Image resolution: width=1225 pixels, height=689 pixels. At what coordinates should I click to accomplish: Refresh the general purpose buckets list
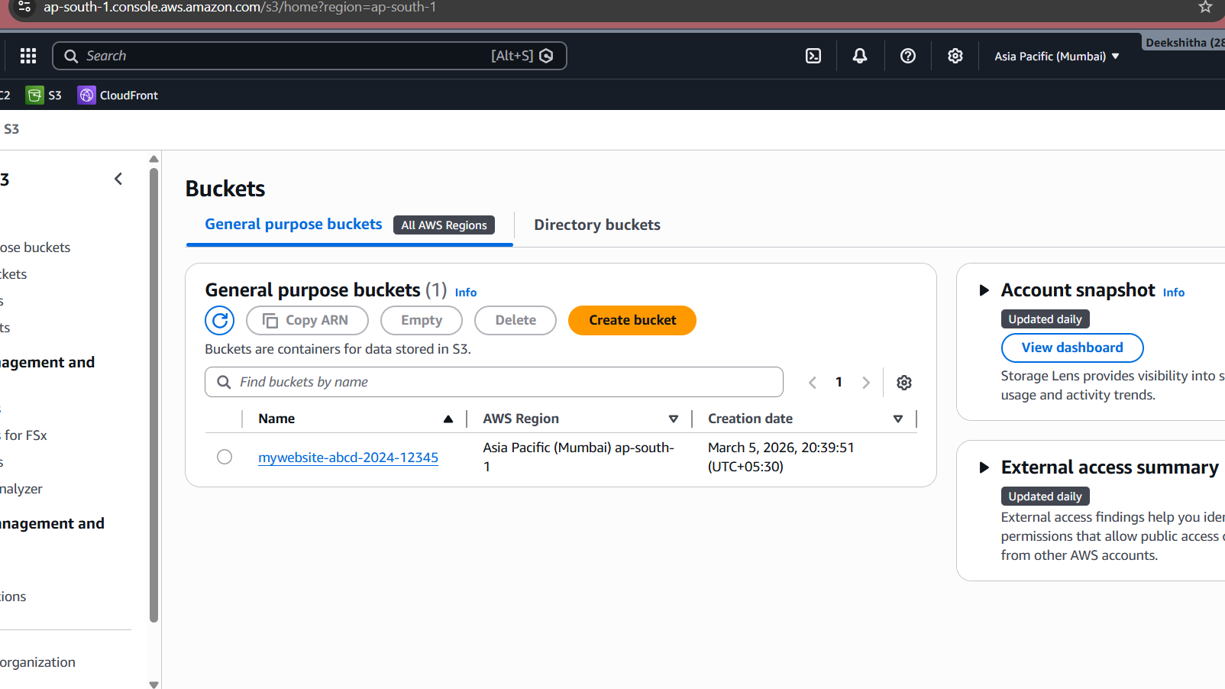click(220, 320)
